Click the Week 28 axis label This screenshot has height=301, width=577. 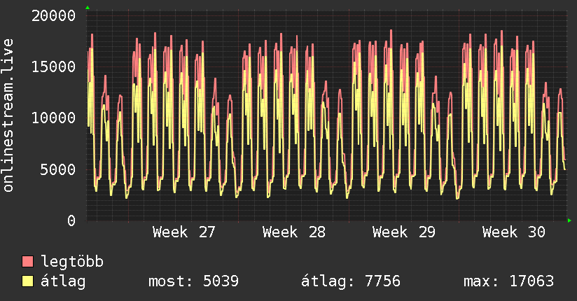[293, 232]
